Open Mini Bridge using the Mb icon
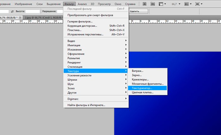This screenshot has width=221, height=135. [x=153, y=4]
